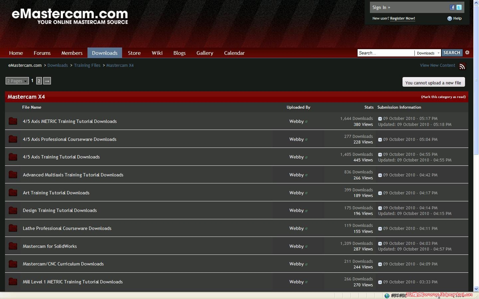The image size is (479, 299).
Task: Open the RSS feed icon
Action: point(462,66)
